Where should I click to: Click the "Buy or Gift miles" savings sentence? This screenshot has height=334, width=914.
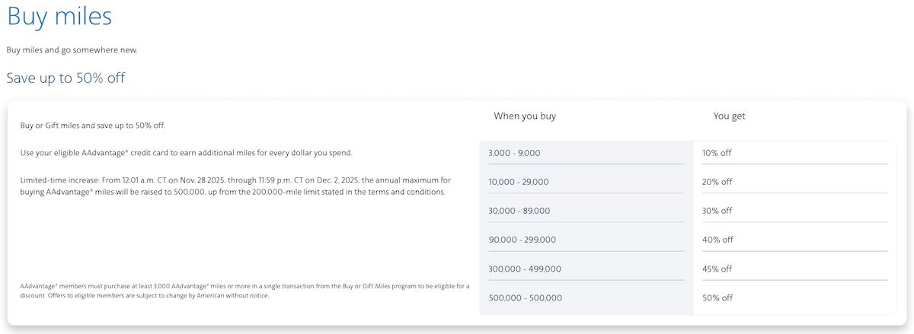(92, 125)
